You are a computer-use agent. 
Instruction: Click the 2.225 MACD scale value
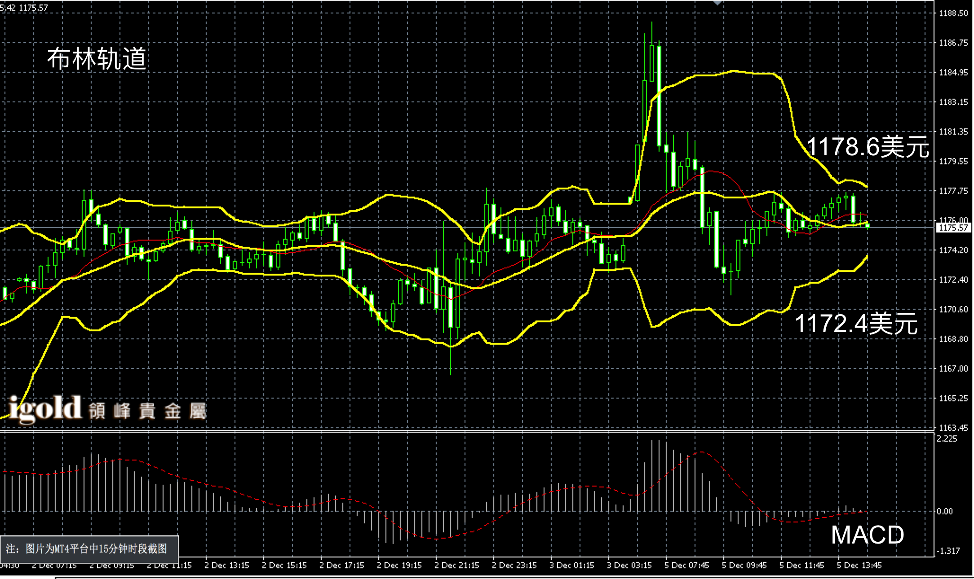tap(947, 439)
